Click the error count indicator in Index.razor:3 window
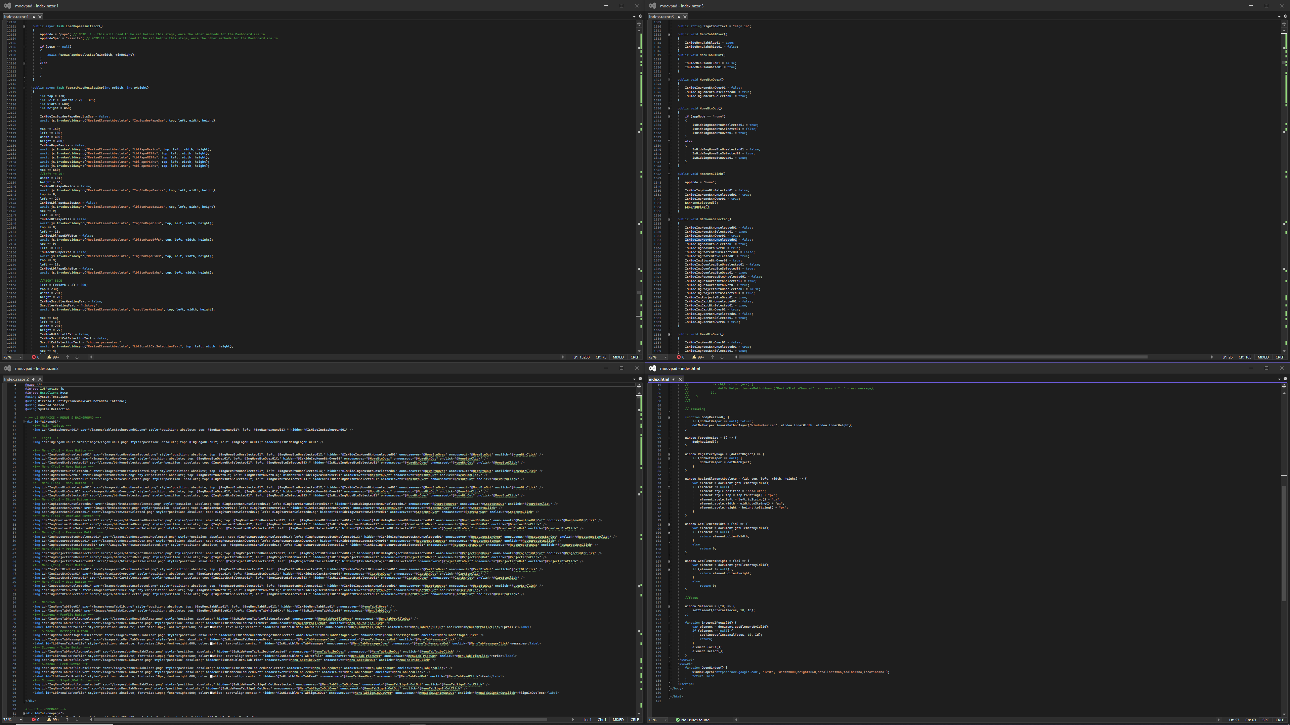Viewport: 1290px width, 725px height. coord(681,357)
